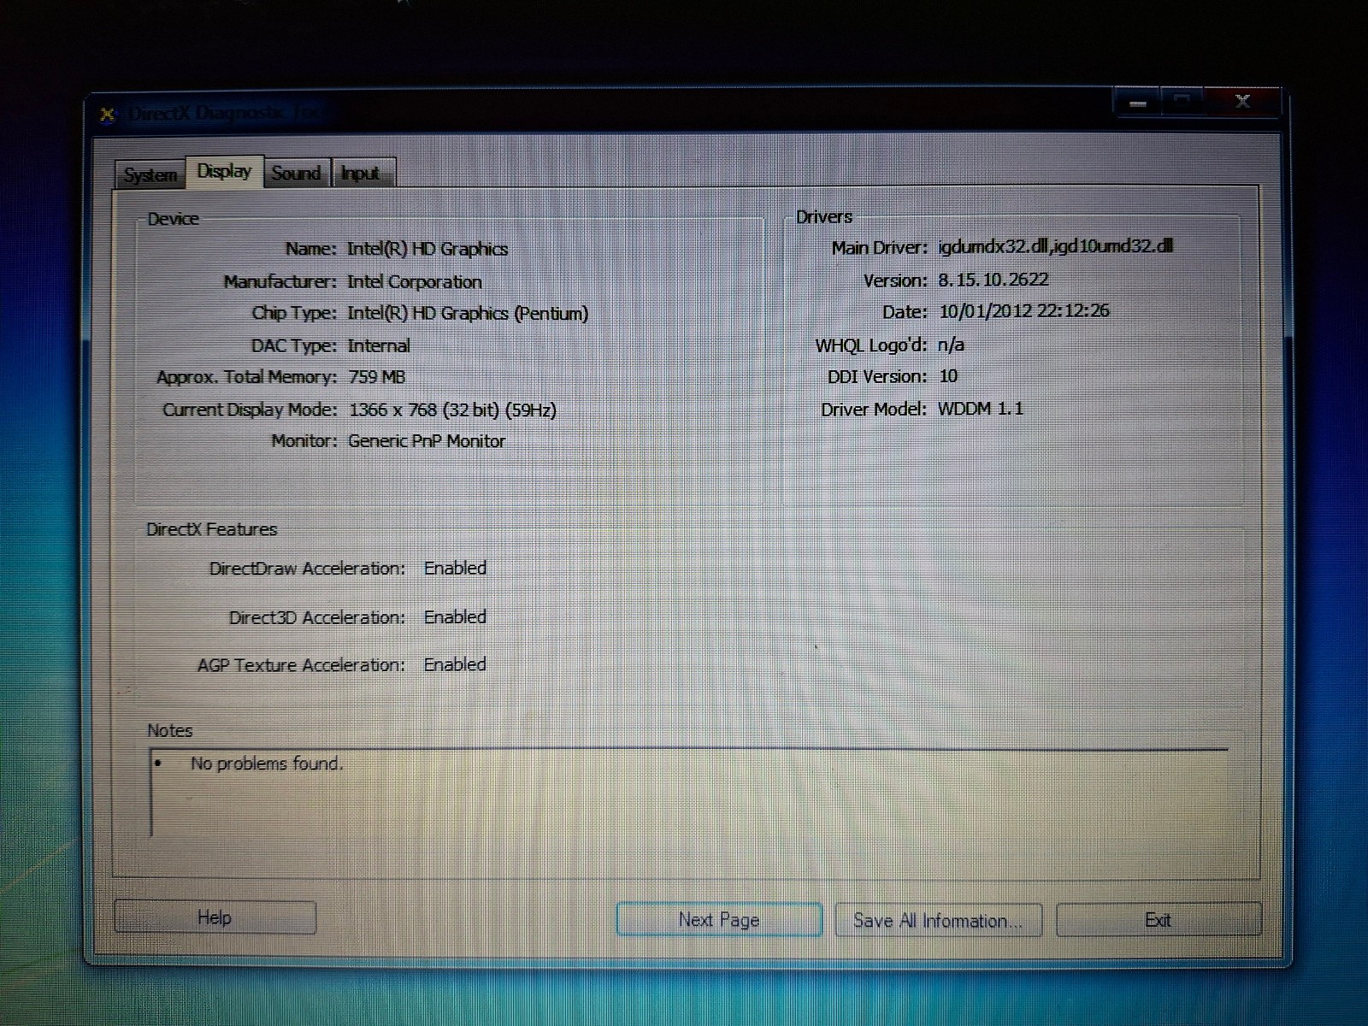Click chip type 'Intel(R) HD Graphics (Pentium)'
1368x1026 pixels.
468,314
